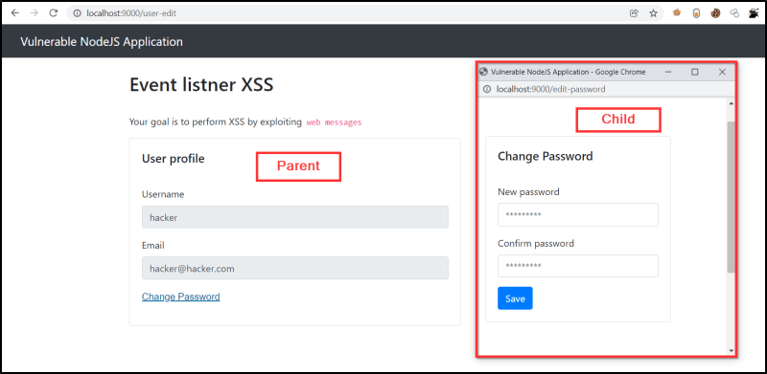Share this page via the share icon
The height and width of the screenshot is (374, 767).
(634, 13)
